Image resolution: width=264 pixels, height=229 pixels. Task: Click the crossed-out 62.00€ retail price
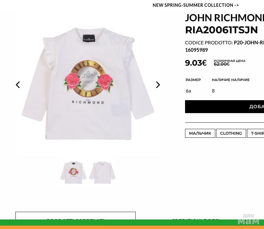click(221, 64)
